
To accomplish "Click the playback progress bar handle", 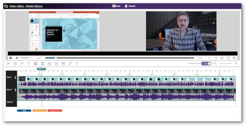I will [56, 58].
